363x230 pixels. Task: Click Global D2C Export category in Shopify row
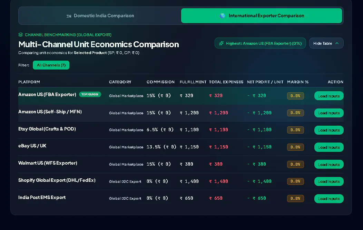[125, 181]
